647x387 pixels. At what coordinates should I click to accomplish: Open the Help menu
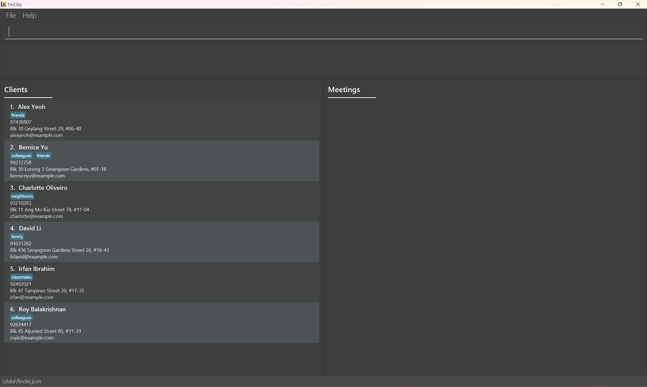click(x=29, y=15)
